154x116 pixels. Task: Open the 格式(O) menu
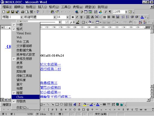point(54,7)
